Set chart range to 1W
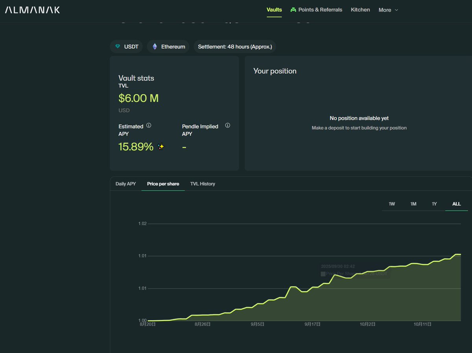472x353 pixels. pos(392,204)
